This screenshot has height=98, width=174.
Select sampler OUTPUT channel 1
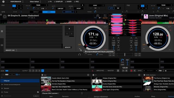pos(30,71)
